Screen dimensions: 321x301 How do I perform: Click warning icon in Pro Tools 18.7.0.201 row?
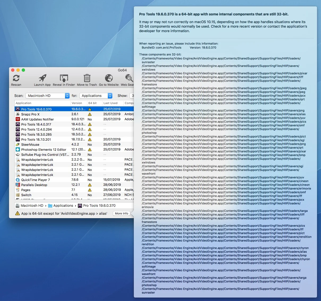click(90, 139)
